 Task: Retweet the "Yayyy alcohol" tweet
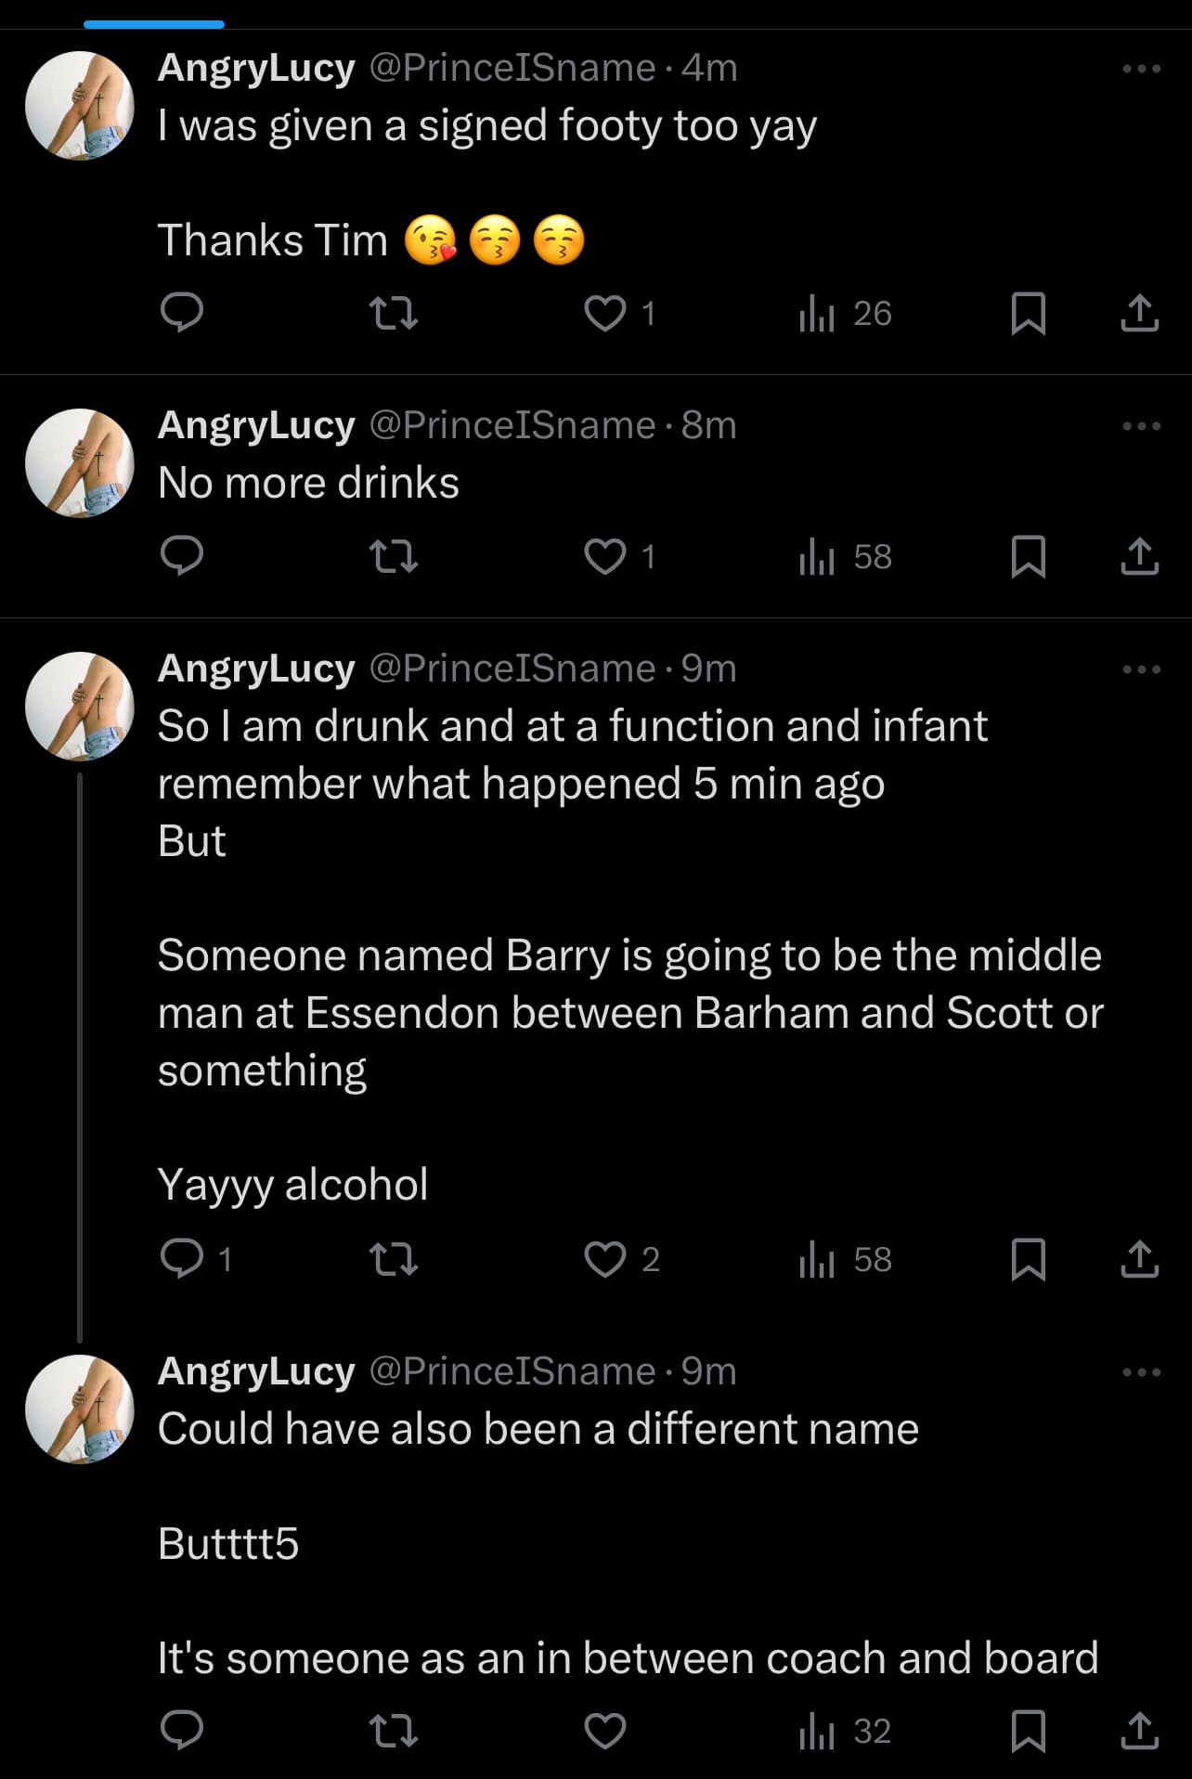[x=394, y=1259]
